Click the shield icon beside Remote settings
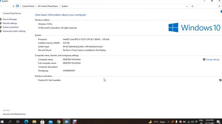This screenshot has width=222, height=124. click(x=1, y=23)
